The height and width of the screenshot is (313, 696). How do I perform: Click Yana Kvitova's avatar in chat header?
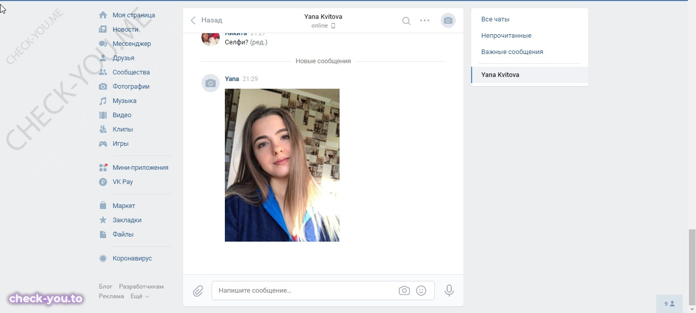448,20
